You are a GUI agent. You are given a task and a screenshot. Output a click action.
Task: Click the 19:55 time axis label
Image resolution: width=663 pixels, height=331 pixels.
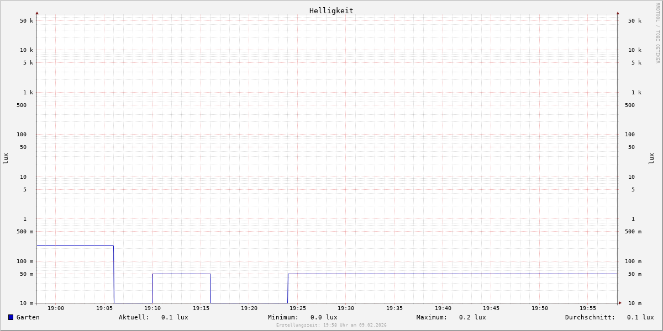tap(588, 308)
